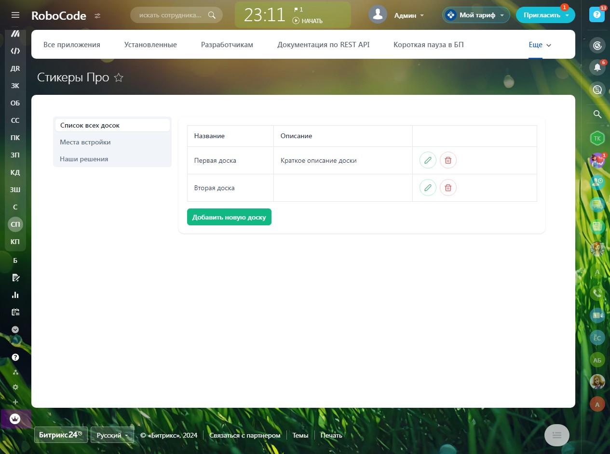Image resolution: width=610 pixels, height=454 pixels.
Task: Click the Краткое описание доски cell
Action: 343,160
